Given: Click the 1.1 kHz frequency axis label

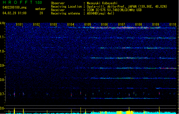Looking at the screenshot, I should tap(2, 37).
